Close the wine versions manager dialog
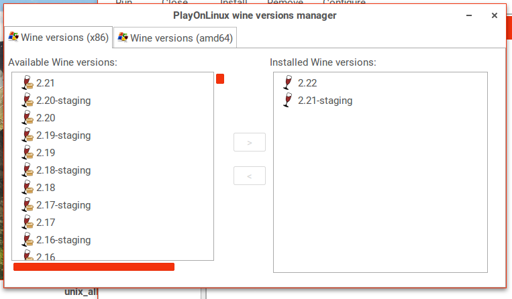This screenshot has width=512, height=299. [495, 15]
